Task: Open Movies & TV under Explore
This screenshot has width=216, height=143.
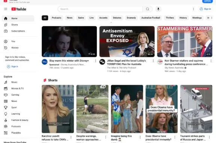Action: (18, 89)
